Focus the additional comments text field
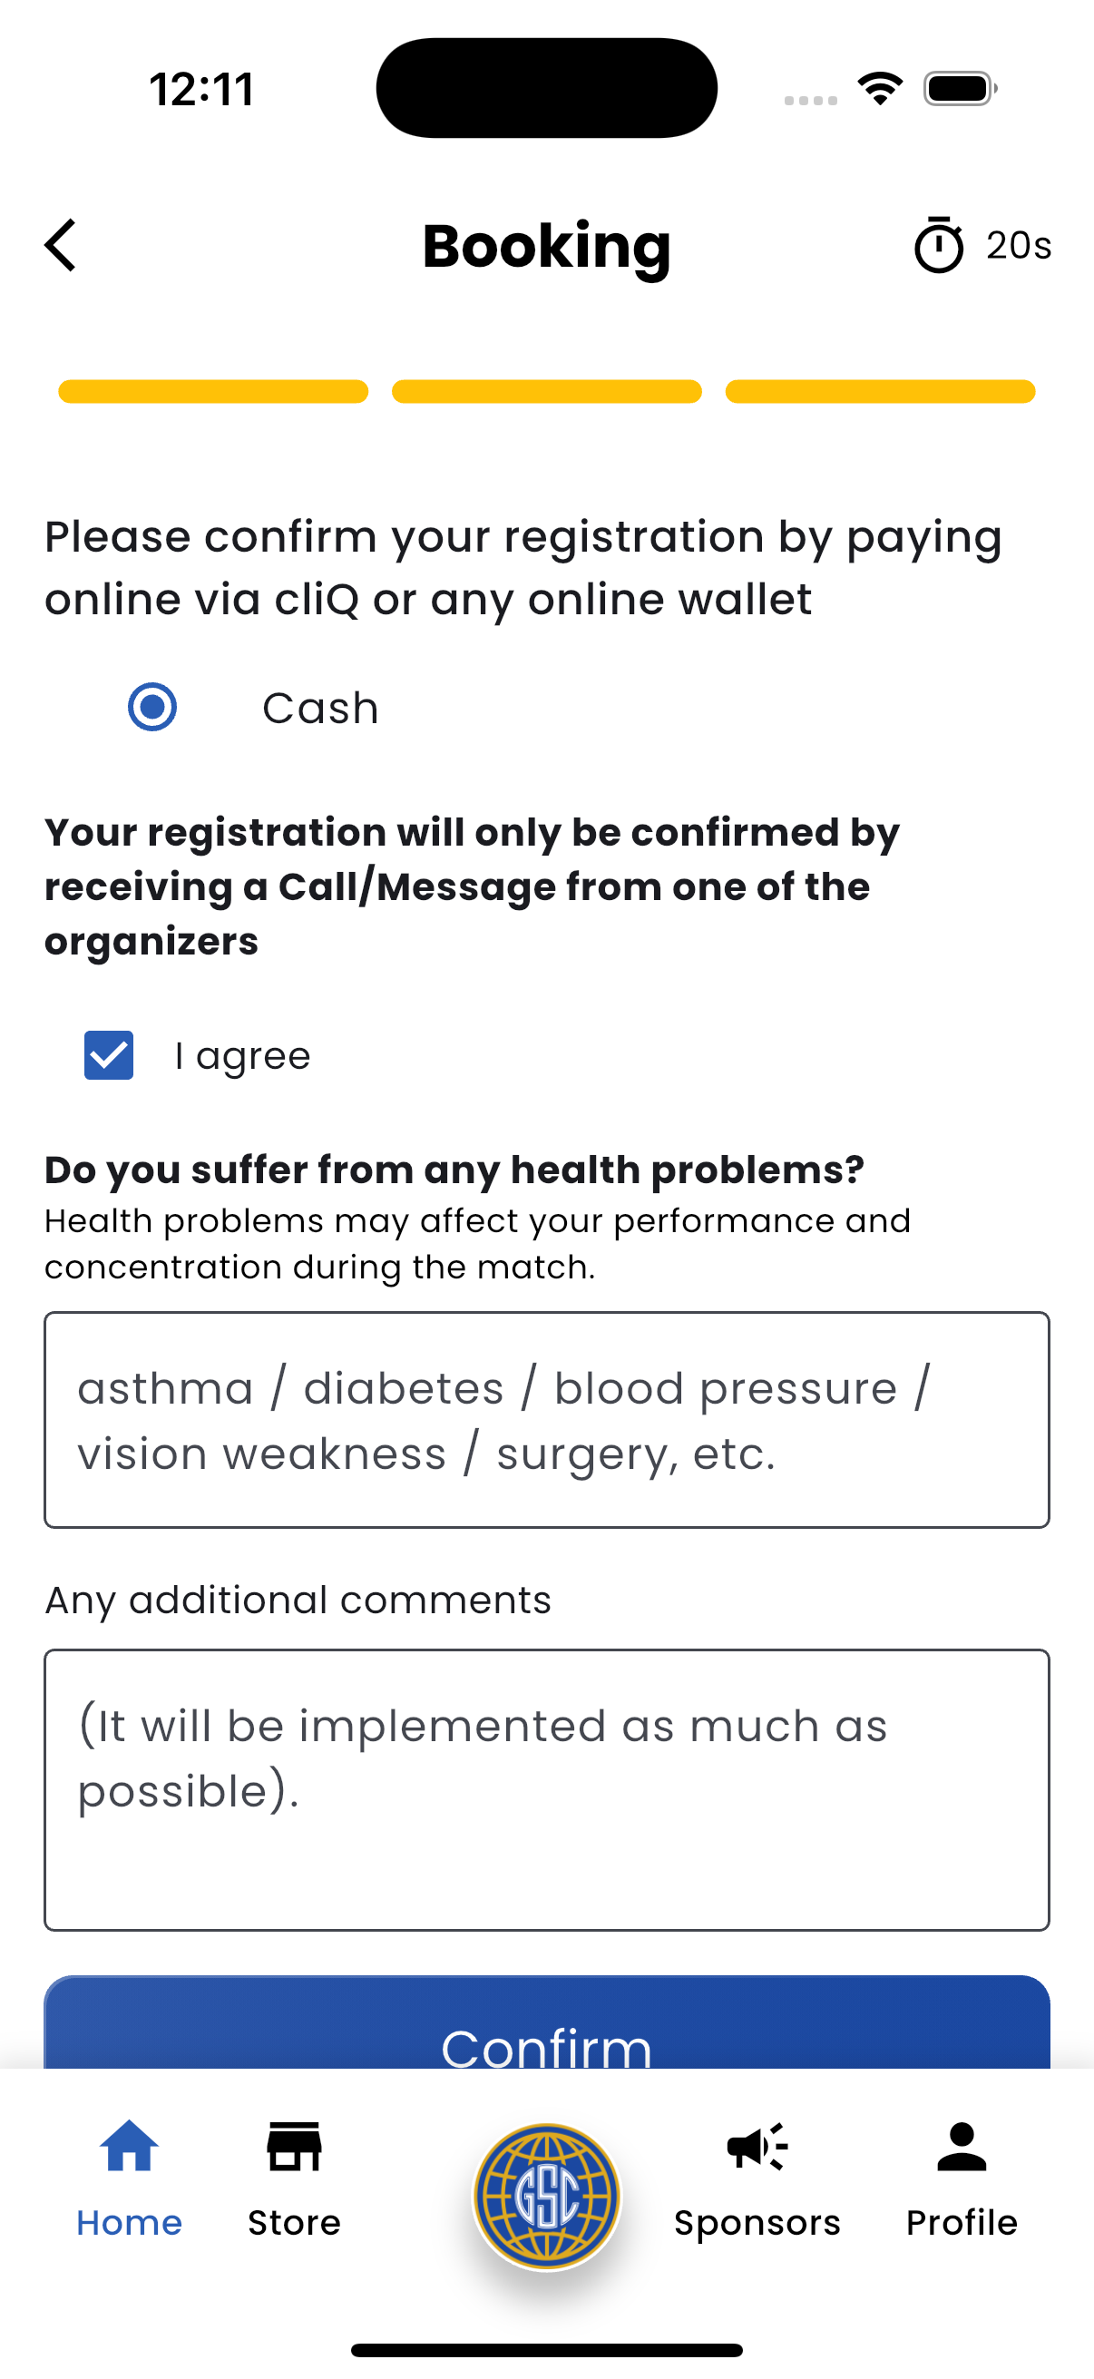Viewport: 1094px width, 2379px height. 546,1790
